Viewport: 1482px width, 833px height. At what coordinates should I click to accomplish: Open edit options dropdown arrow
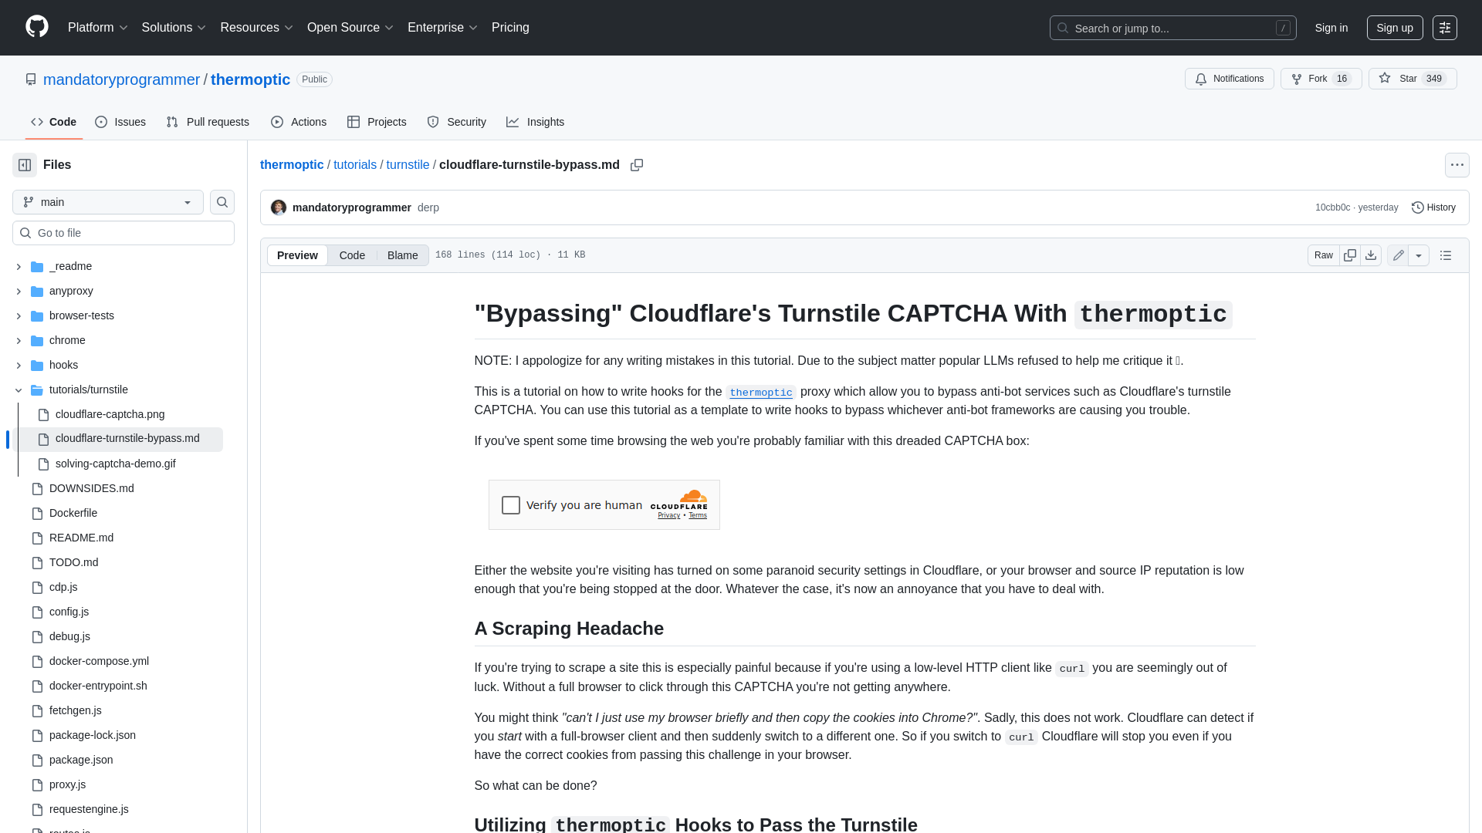click(x=1419, y=255)
